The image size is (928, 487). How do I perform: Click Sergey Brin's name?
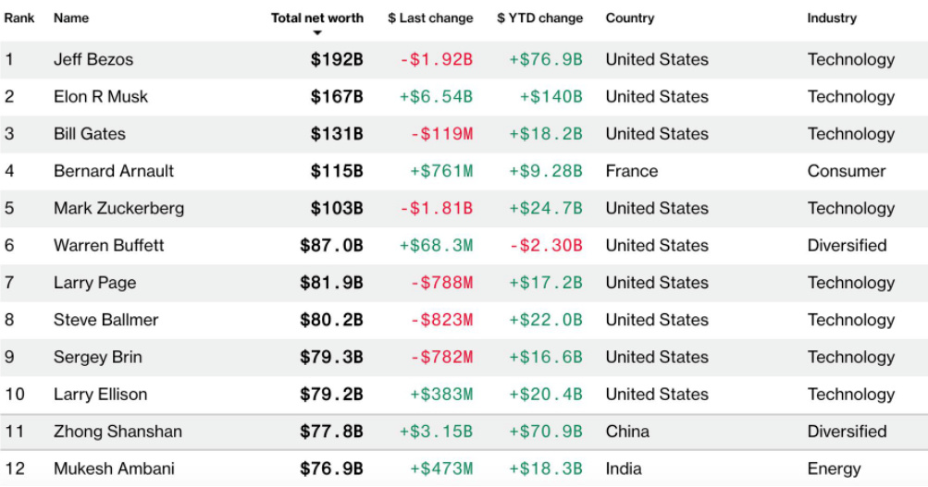tap(98, 357)
